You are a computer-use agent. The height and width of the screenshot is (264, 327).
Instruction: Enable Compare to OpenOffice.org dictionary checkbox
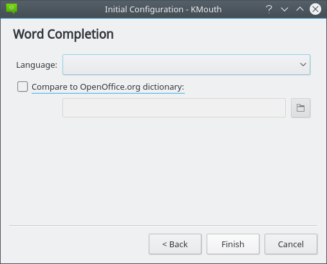[23, 86]
